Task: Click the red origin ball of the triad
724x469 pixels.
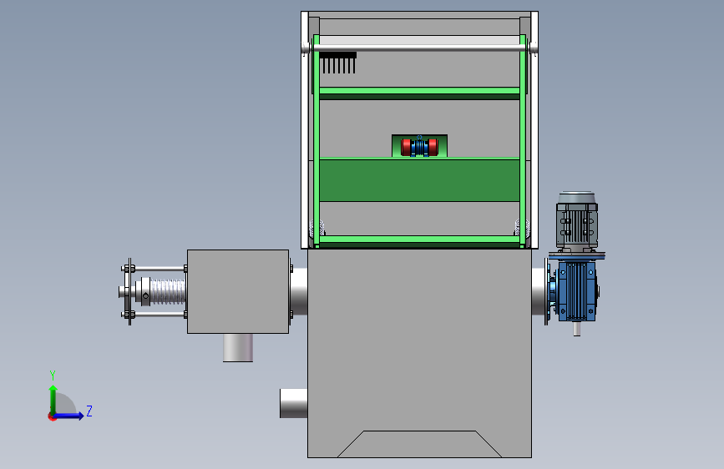Action: coord(52,416)
